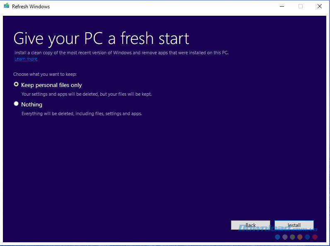Click the 'Install a clean copy' description line
Screen dimensions: 330x246
[121, 53]
